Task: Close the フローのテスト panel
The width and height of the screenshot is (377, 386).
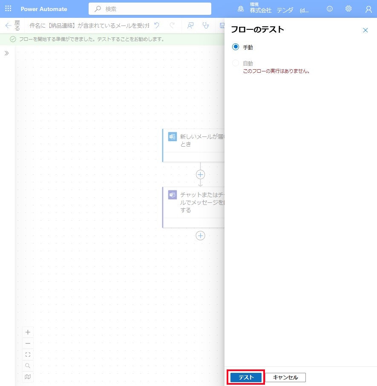Action: tap(365, 30)
